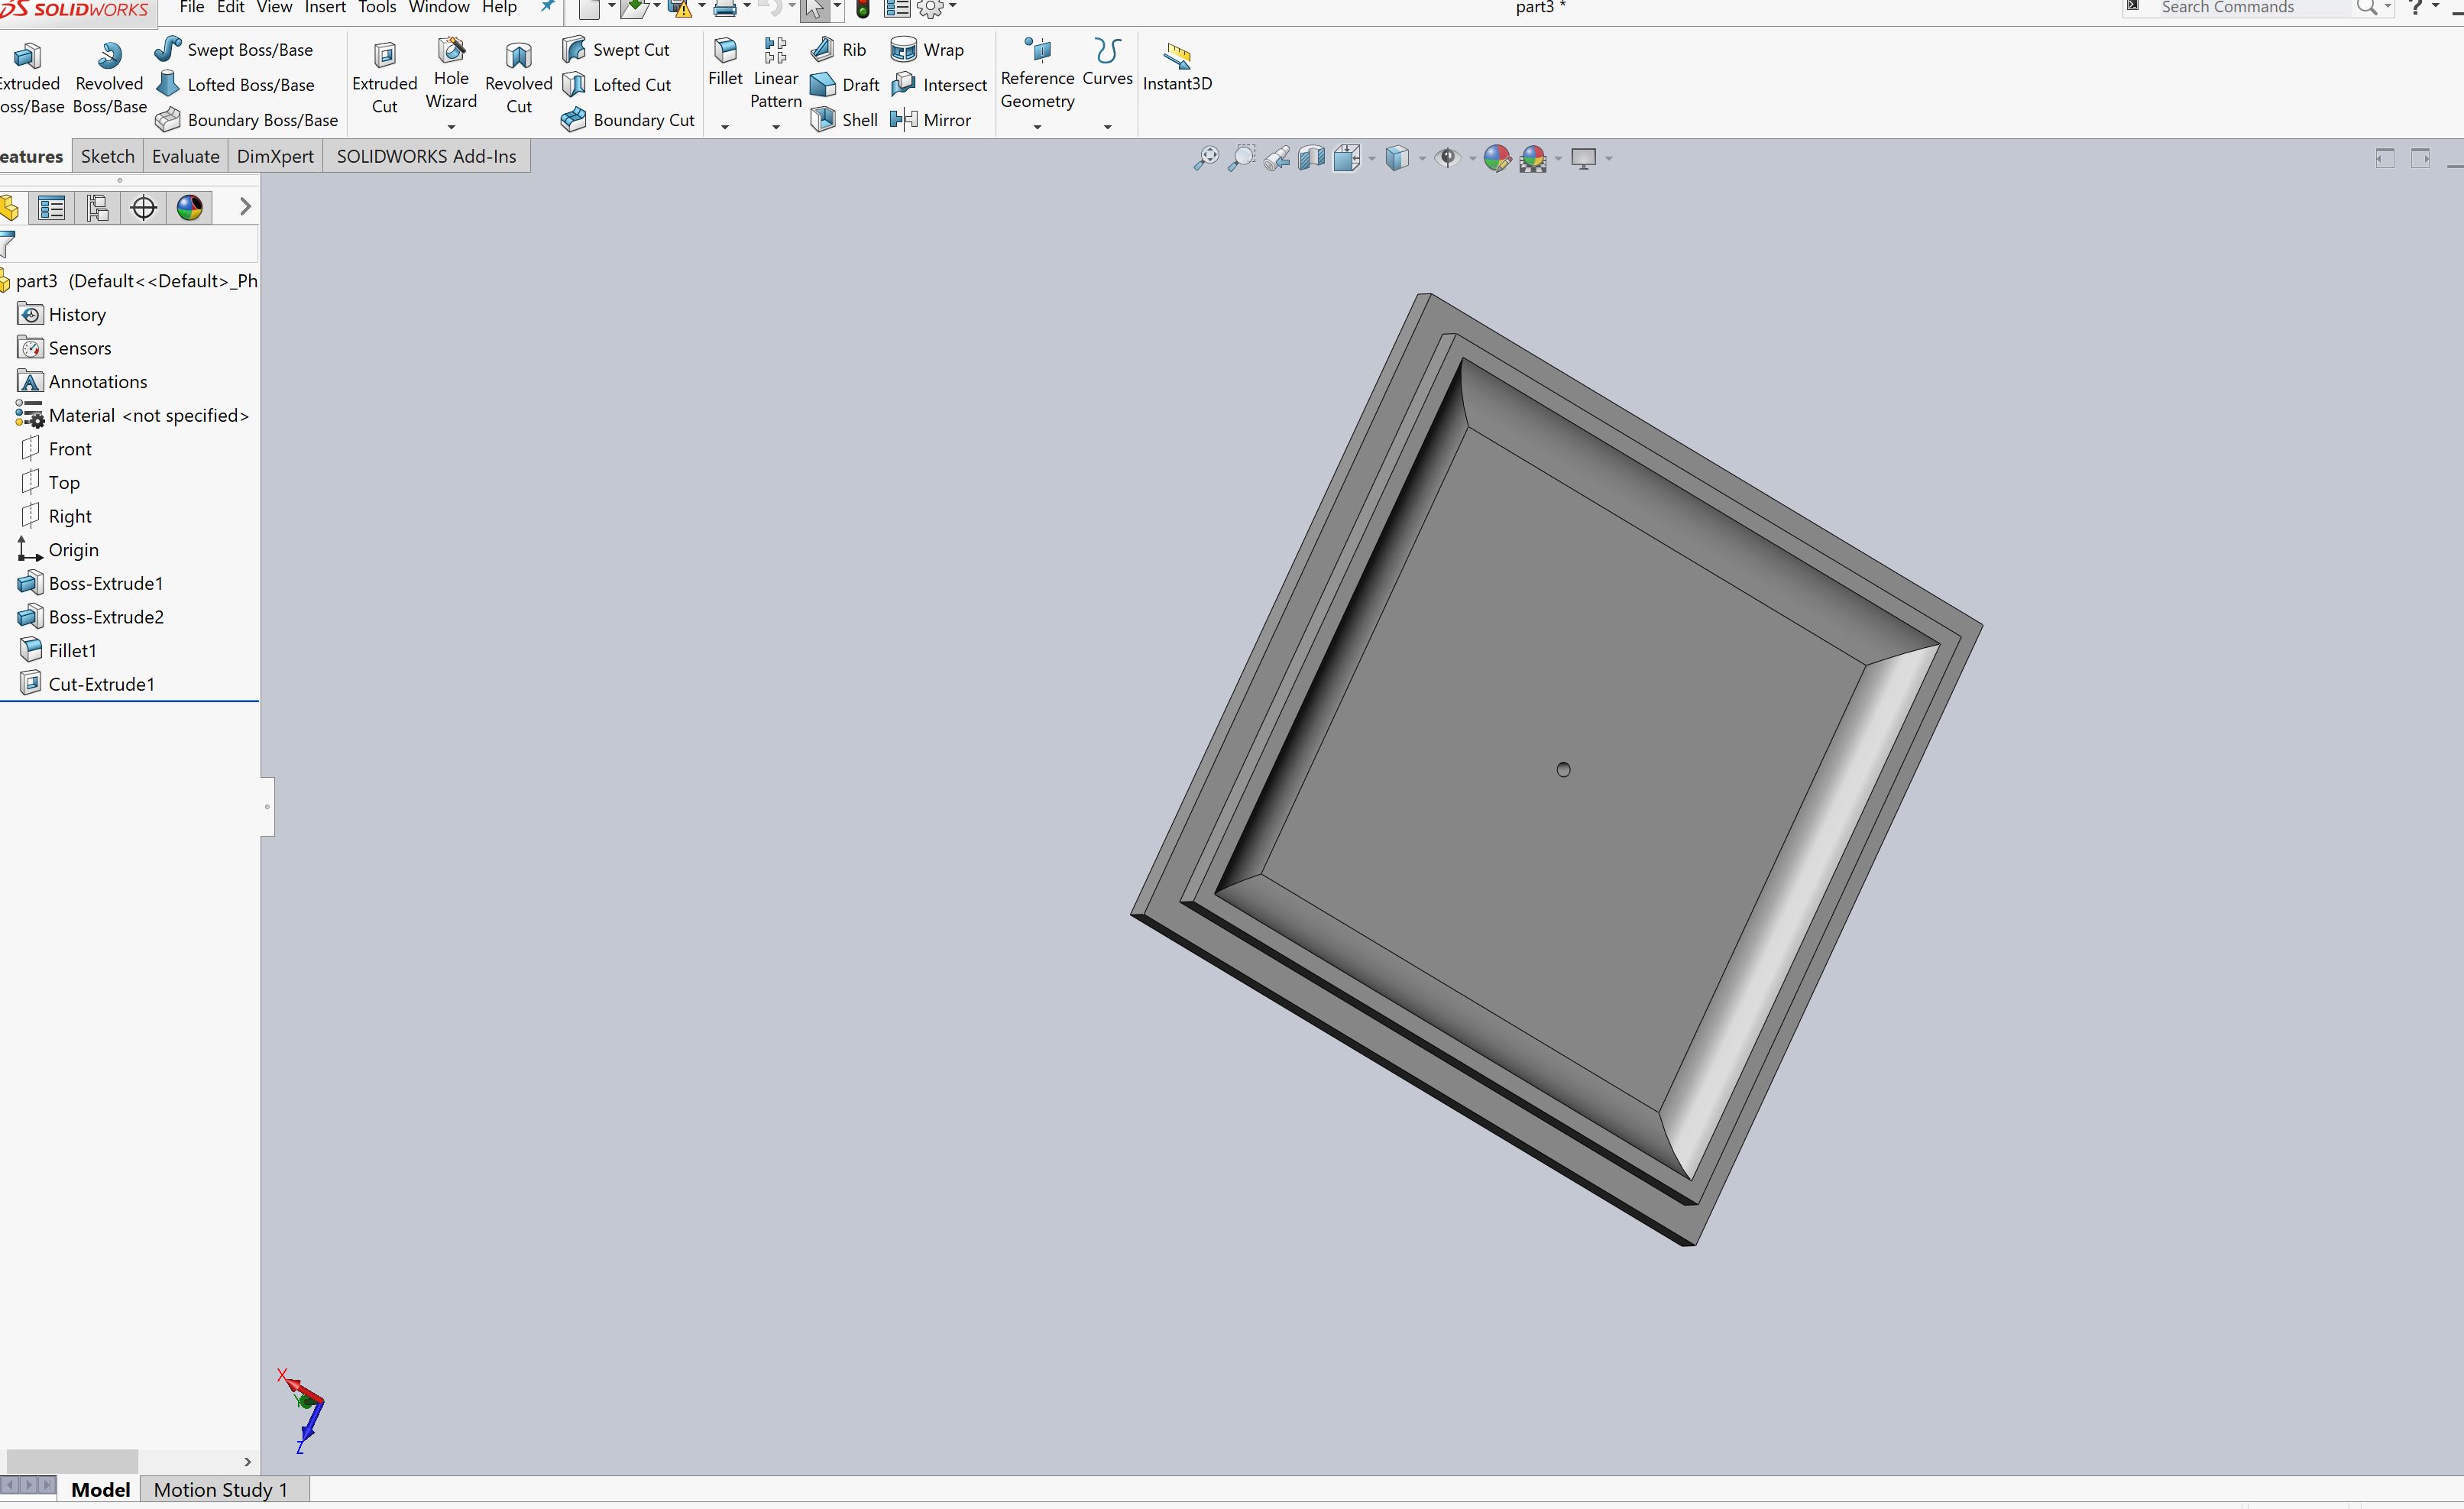Click Zoom to Area magnifier icon
The image size is (2464, 1509).
point(1241,158)
